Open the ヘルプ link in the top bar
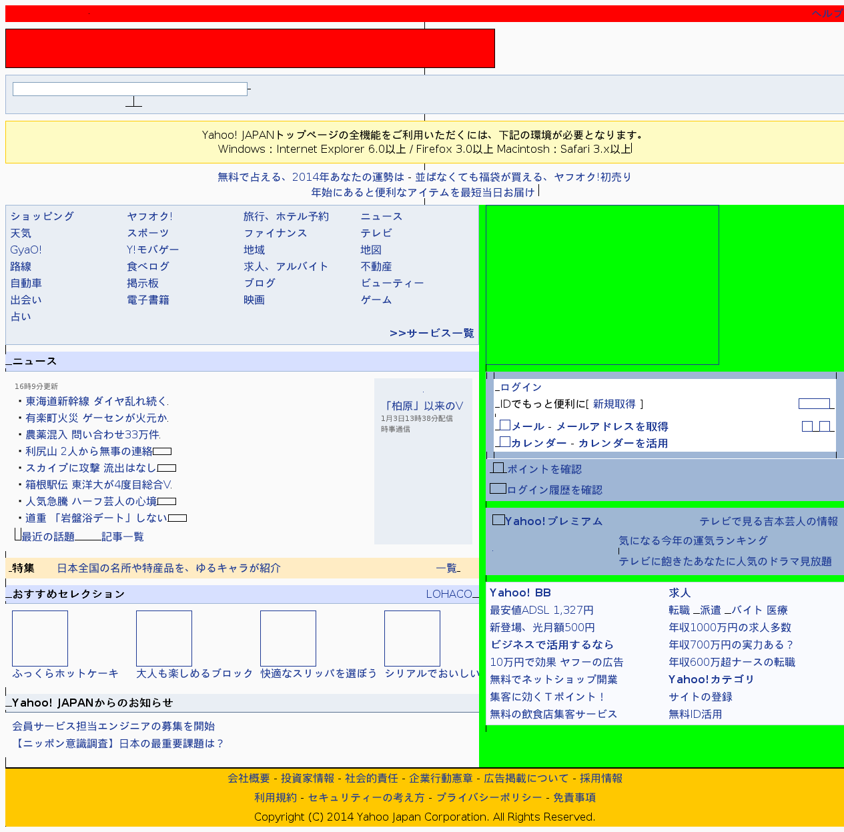Image resolution: width=844 pixels, height=832 pixels. click(x=827, y=14)
